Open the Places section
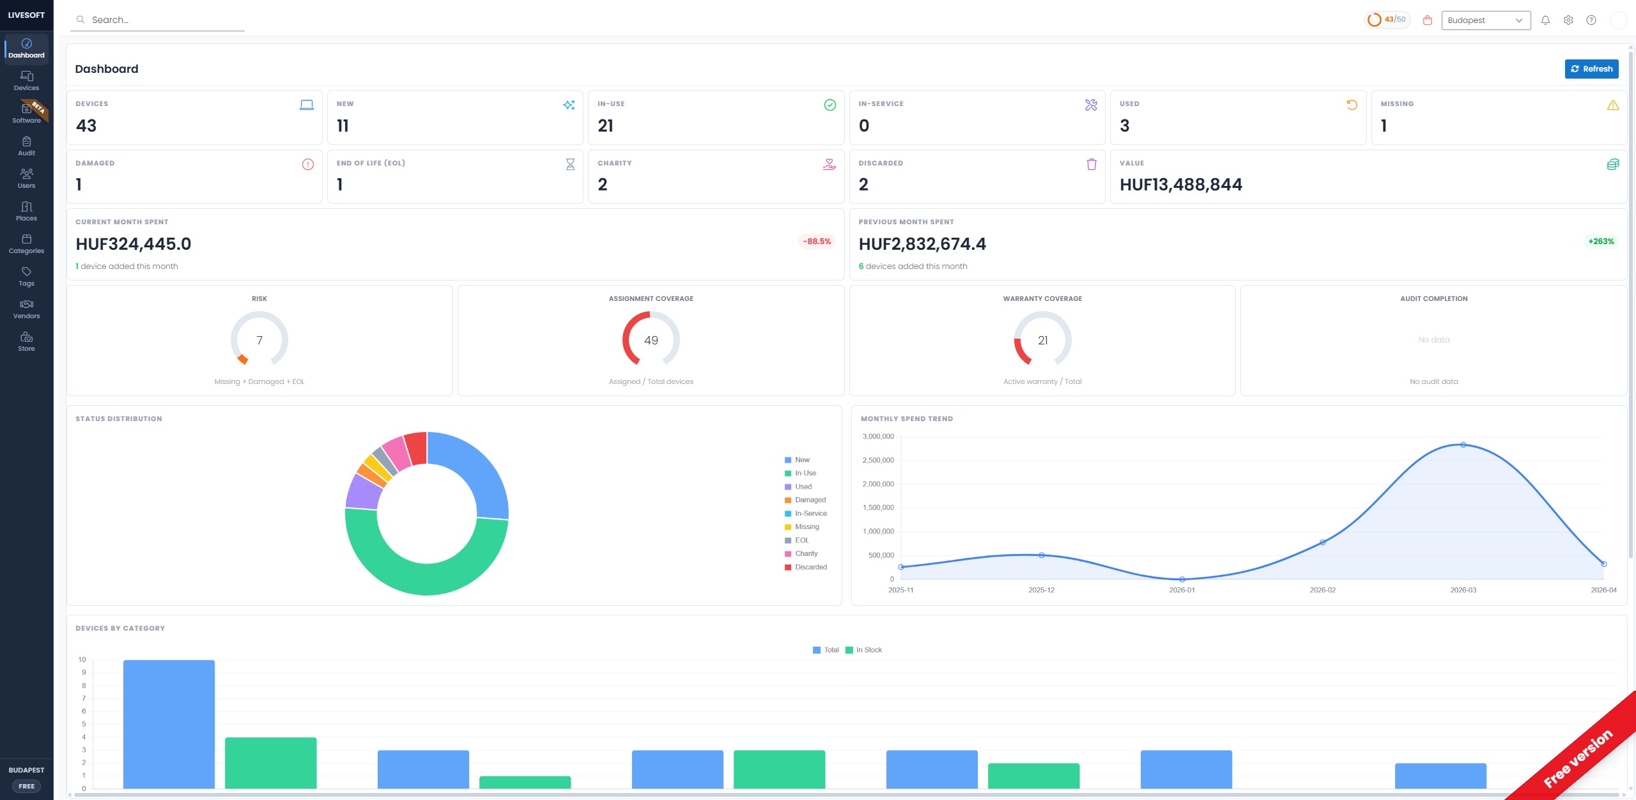Image resolution: width=1636 pixels, height=800 pixels. 26,212
